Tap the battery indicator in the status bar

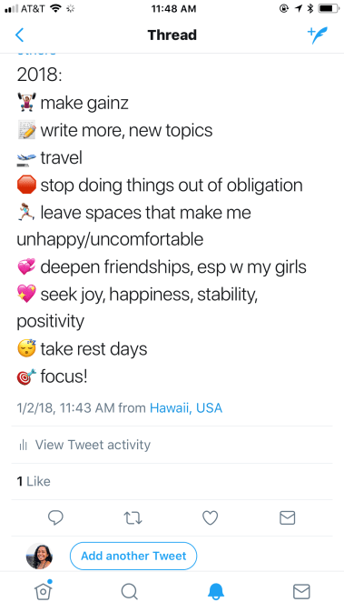[328, 8]
